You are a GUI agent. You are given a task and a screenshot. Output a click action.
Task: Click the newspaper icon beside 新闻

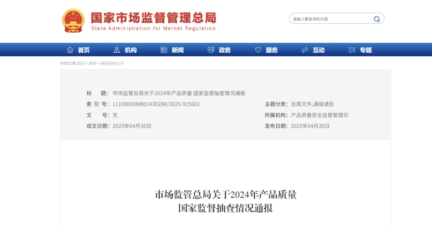pyautogui.click(x=164, y=50)
